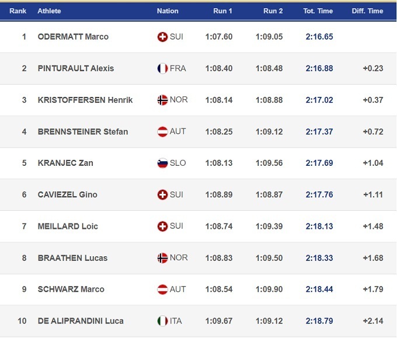Click the Slovenian flag beside Kranjec
This screenshot has height=338, width=397.
(x=162, y=163)
